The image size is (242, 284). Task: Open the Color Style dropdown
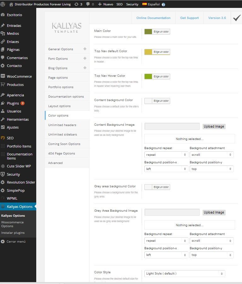(185, 274)
